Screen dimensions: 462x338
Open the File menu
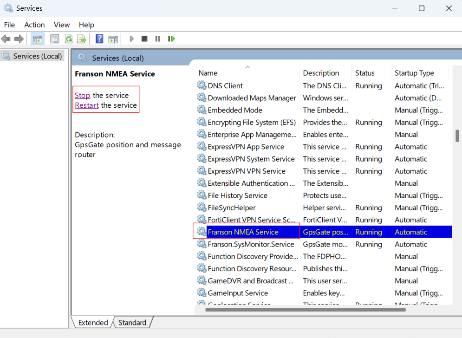9,25
